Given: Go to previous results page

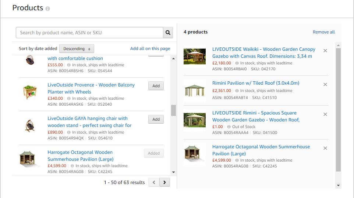Looking at the screenshot, I should (154, 182).
